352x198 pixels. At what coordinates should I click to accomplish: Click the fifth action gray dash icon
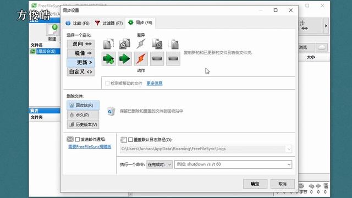(x=173, y=59)
